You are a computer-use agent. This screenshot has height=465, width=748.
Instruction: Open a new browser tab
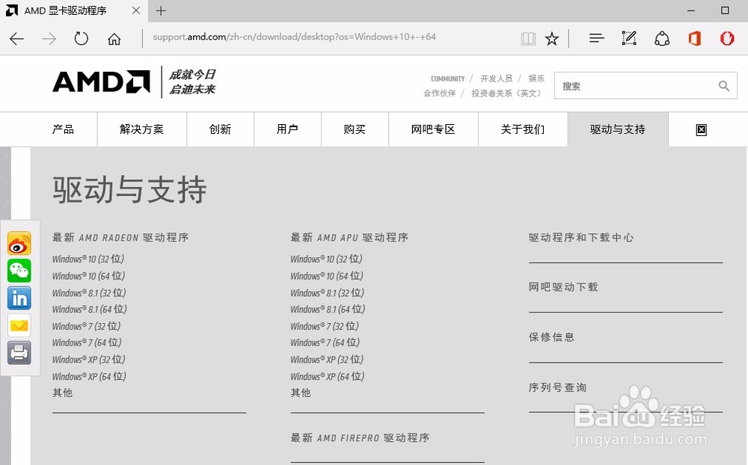tap(161, 10)
